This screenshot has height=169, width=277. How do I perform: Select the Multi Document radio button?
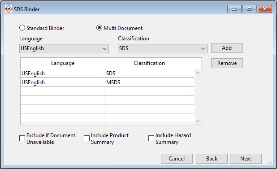[100, 28]
